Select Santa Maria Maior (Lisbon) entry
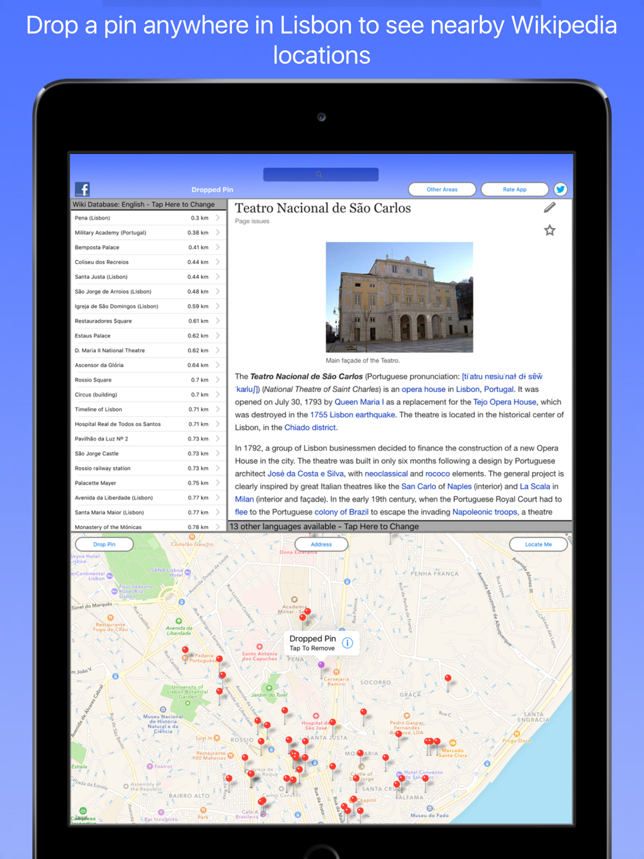 (149, 513)
